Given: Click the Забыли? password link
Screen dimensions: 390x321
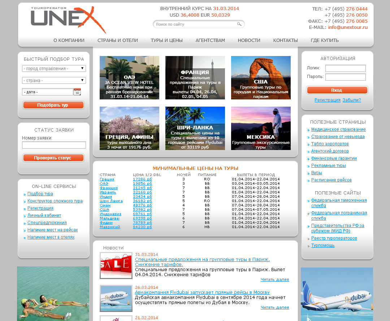Looking at the screenshot, I should click(x=351, y=100).
